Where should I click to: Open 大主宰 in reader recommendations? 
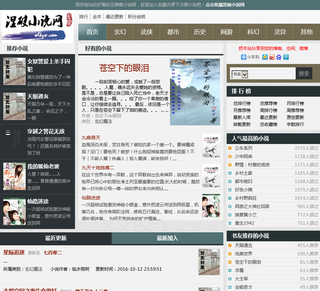click(x=241, y=279)
